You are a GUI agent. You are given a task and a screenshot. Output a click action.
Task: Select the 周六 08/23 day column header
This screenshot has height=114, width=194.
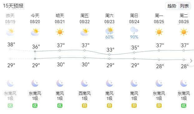click(x=109, y=19)
